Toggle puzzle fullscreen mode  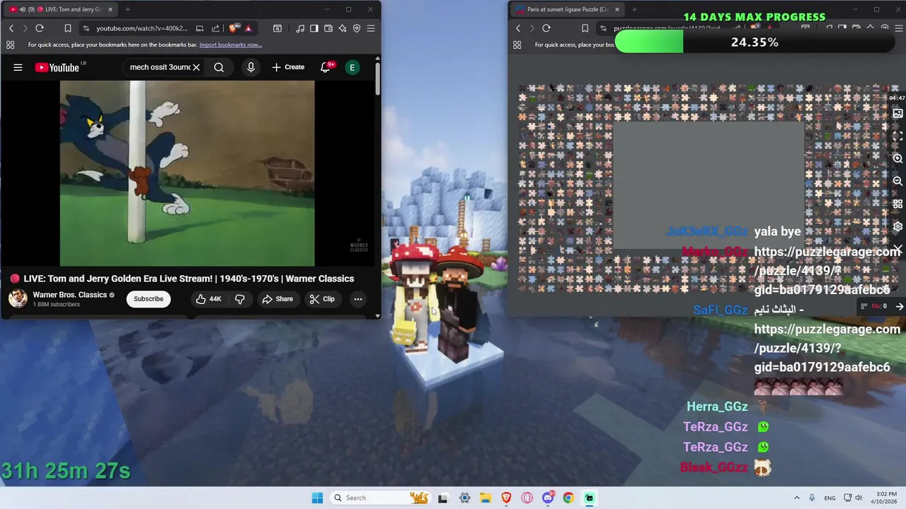(x=898, y=136)
